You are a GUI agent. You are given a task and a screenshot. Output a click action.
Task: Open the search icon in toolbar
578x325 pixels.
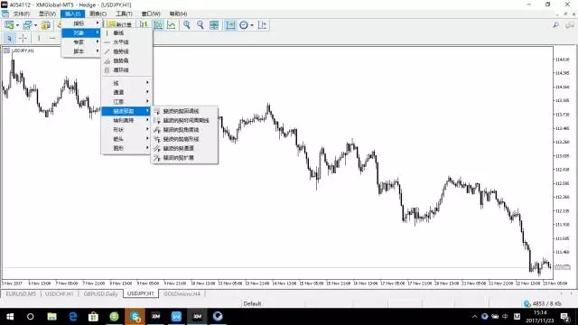(556, 24)
